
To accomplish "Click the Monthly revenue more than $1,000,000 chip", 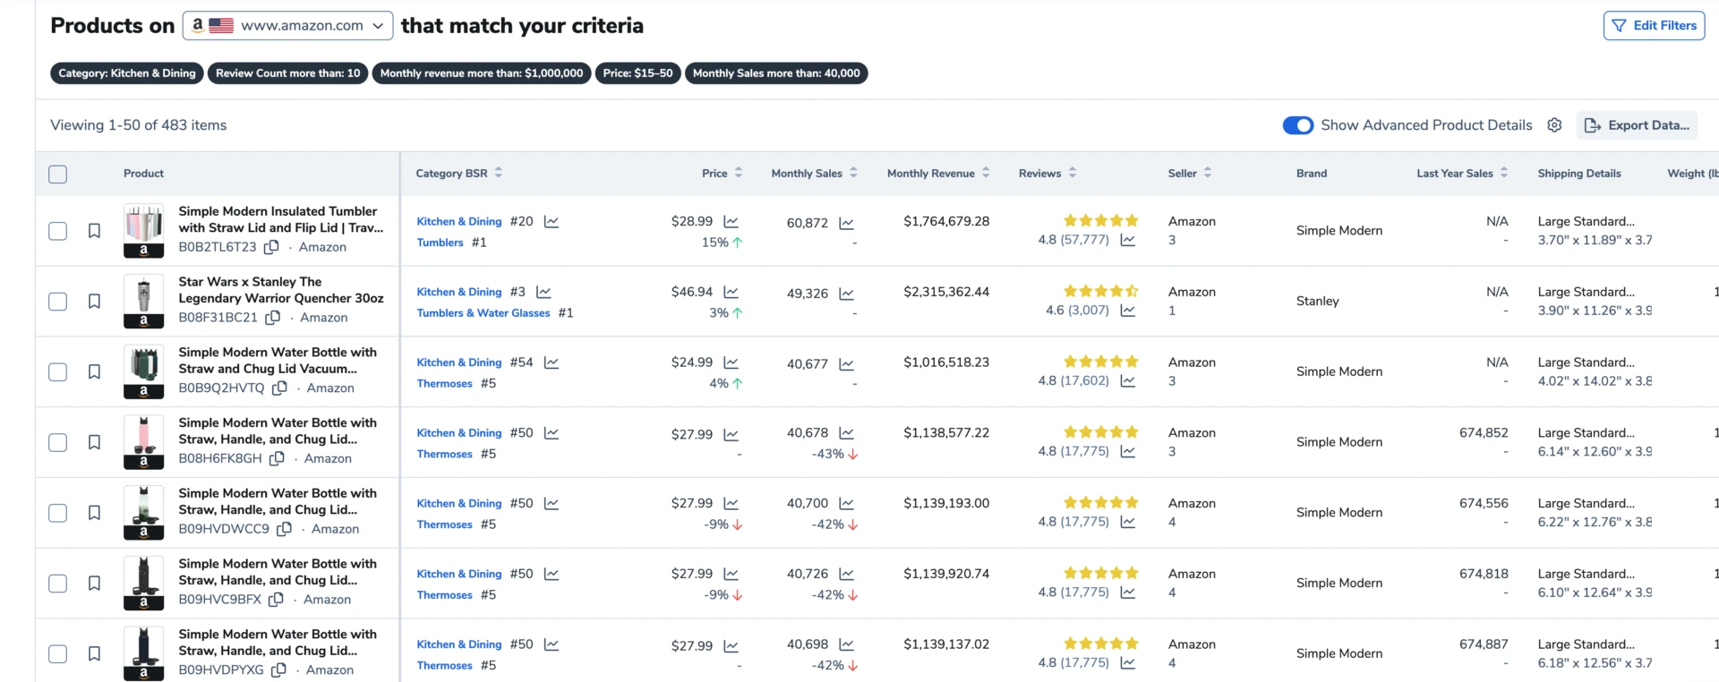I will tap(482, 73).
